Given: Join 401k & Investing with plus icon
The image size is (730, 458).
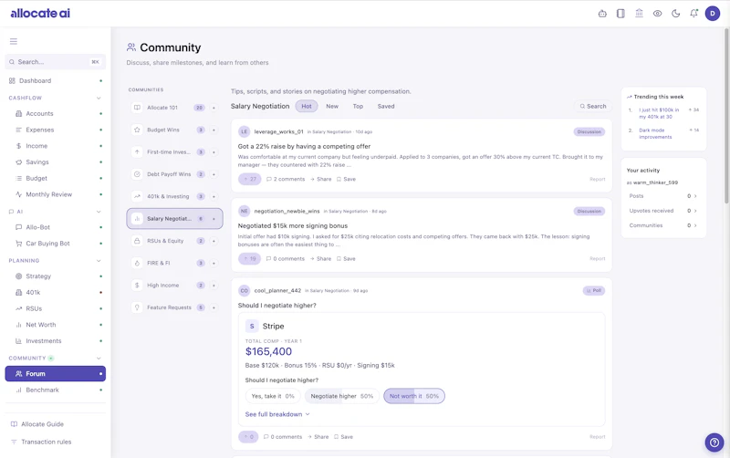Looking at the screenshot, I should click(214, 196).
